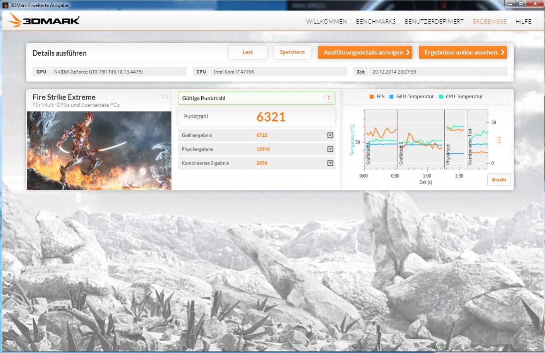Expand the Physikergebnis details
The height and width of the screenshot is (353, 545).
click(330, 149)
